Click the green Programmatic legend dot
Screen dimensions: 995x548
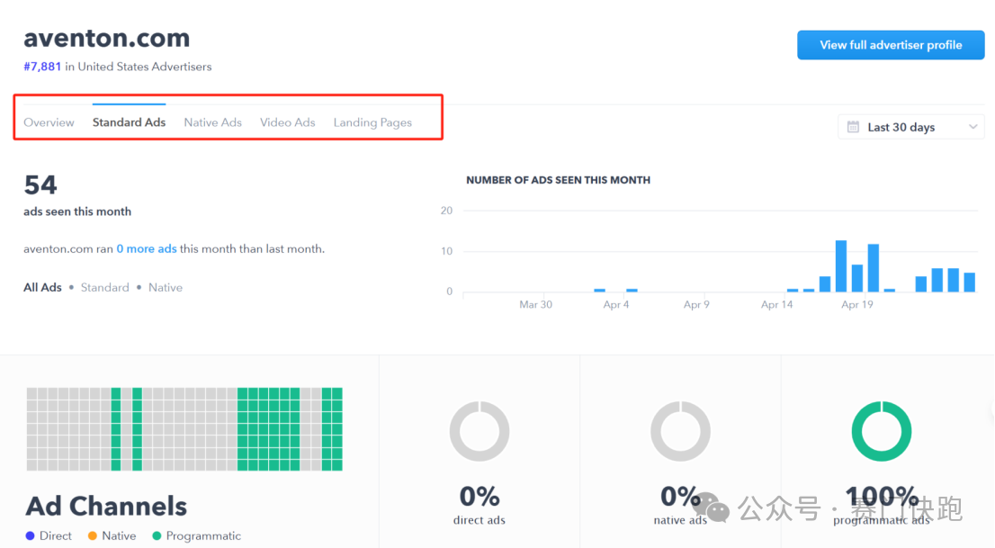[157, 536]
